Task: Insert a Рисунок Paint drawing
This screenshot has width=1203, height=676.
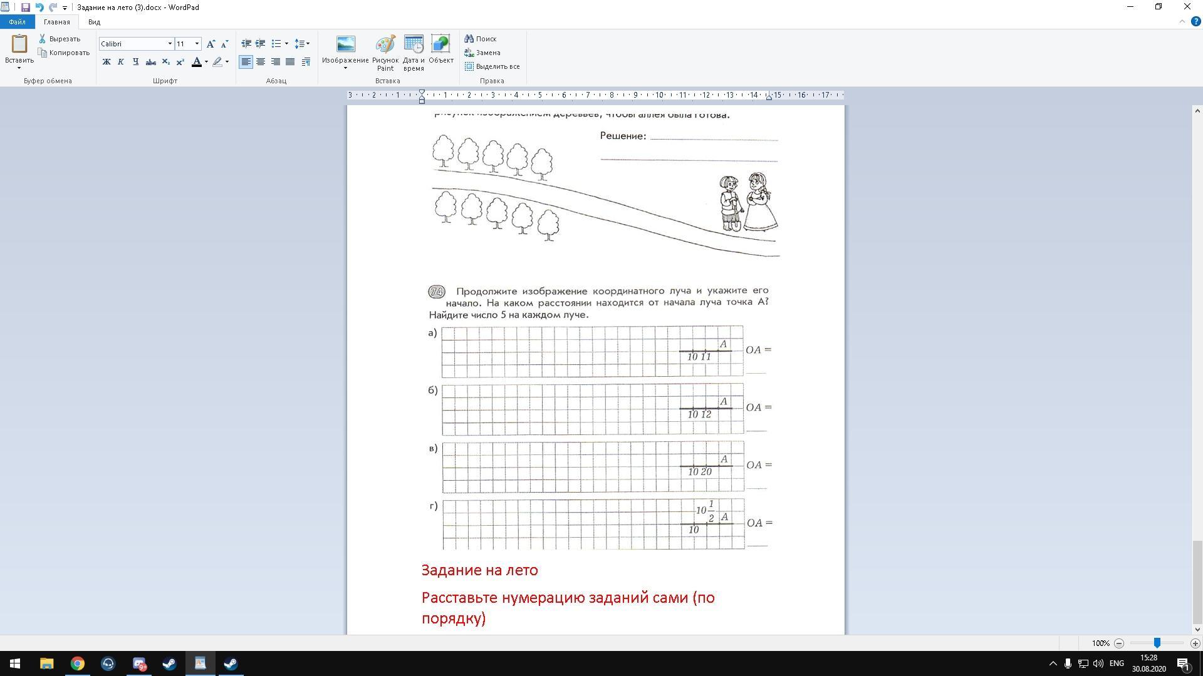Action: click(385, 53)
